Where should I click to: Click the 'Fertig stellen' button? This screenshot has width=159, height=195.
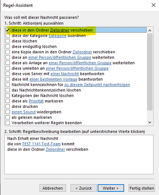(x=142, y=188)
